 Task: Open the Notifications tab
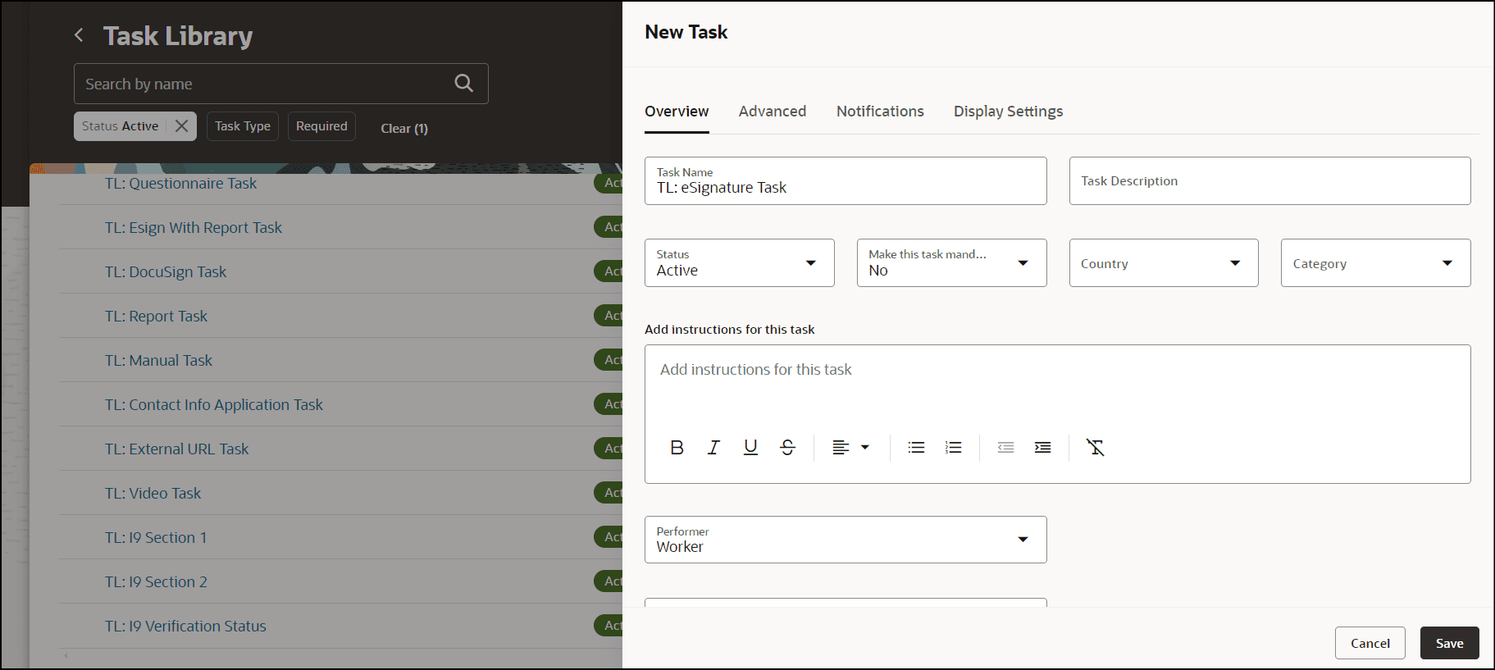coord(880,112)
